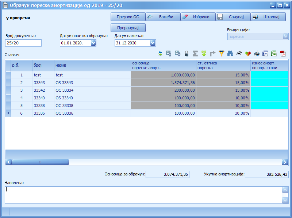The width and height of the screenshot is (292, 218).
Task: Click the padlock icon in grid toolbar
Action: 187,53
